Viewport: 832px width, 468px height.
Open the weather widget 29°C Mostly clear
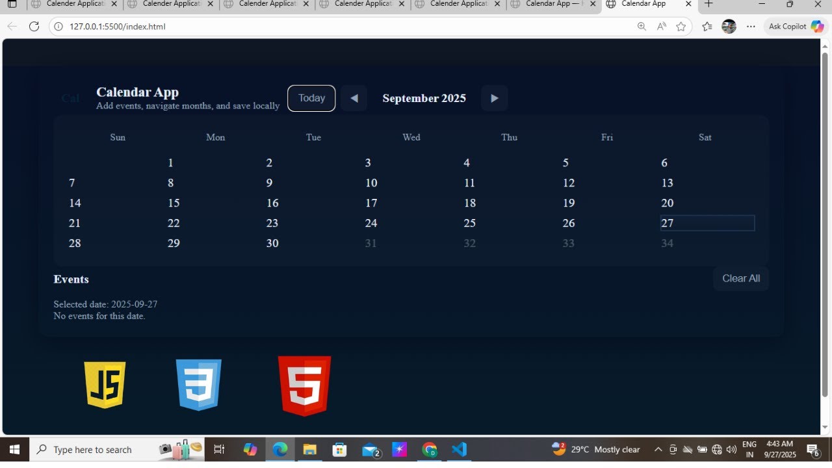point(596,449)
